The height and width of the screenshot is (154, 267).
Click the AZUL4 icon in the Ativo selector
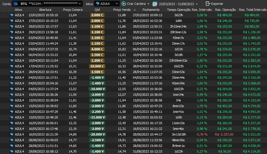coord(97,4)
